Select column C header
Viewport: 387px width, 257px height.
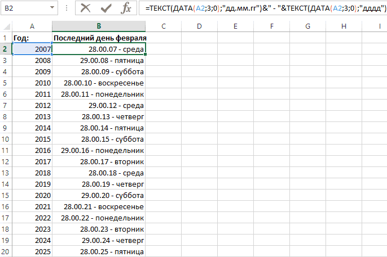164,26
